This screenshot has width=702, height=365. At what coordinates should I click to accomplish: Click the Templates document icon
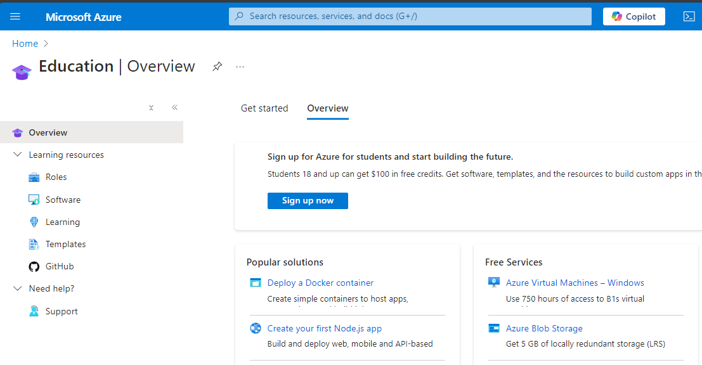pyautogui.click(x=34, y=244)
